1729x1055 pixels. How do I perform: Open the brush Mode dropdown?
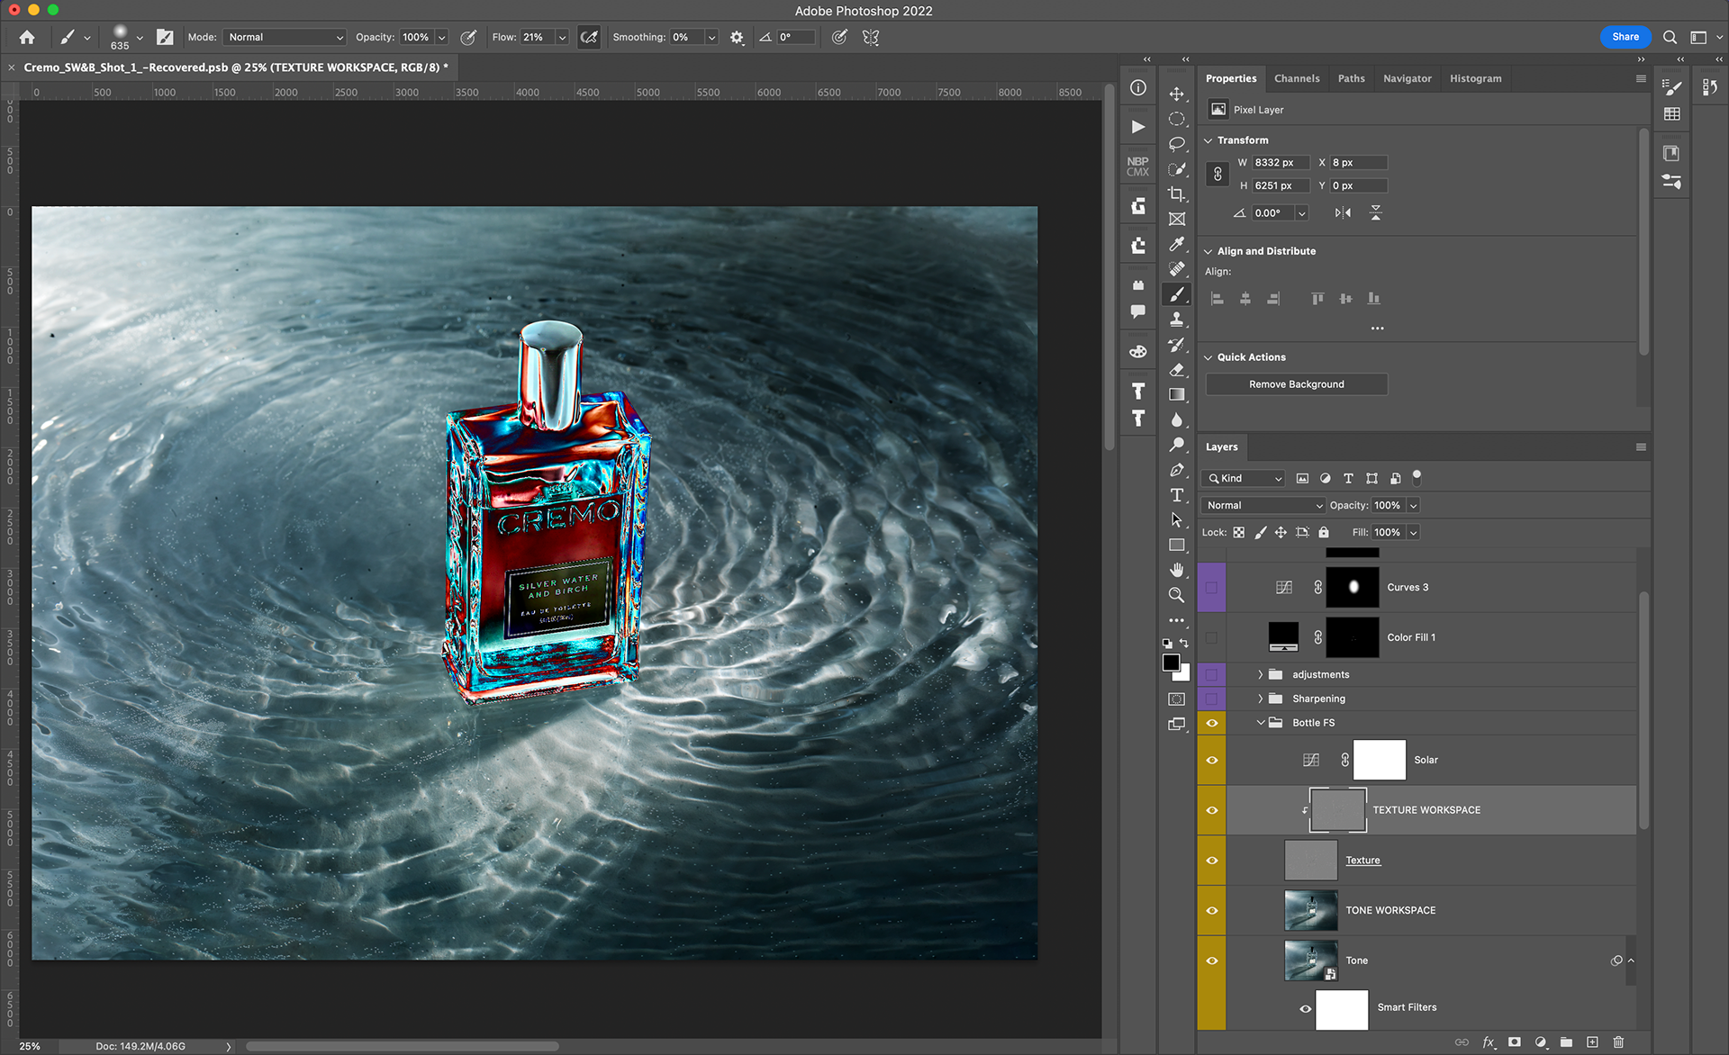[285, 37]
